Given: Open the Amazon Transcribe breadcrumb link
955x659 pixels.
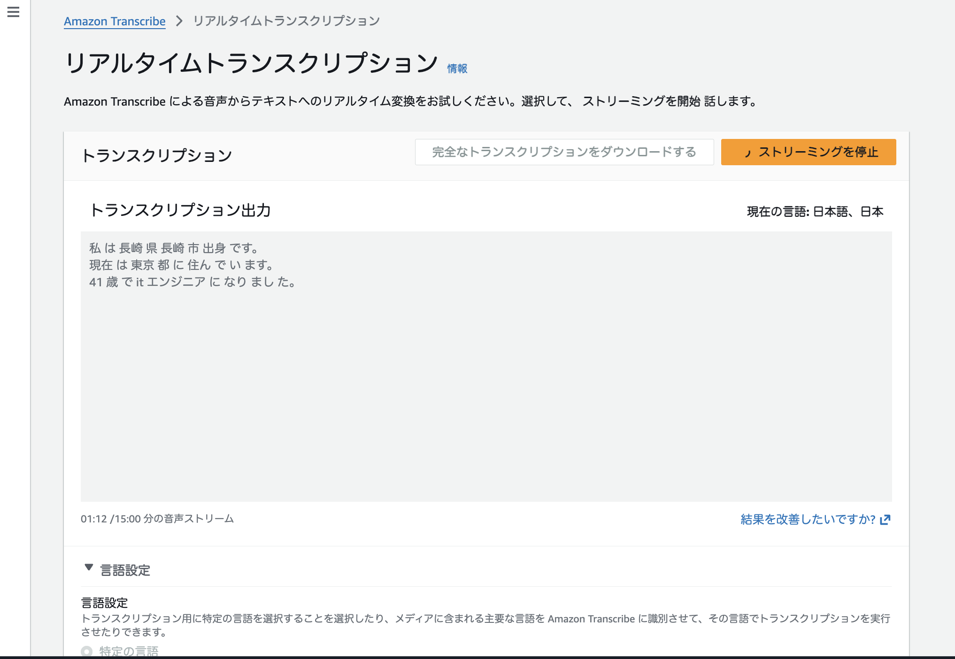Looking at the screenshot, I should coord(114,21).
